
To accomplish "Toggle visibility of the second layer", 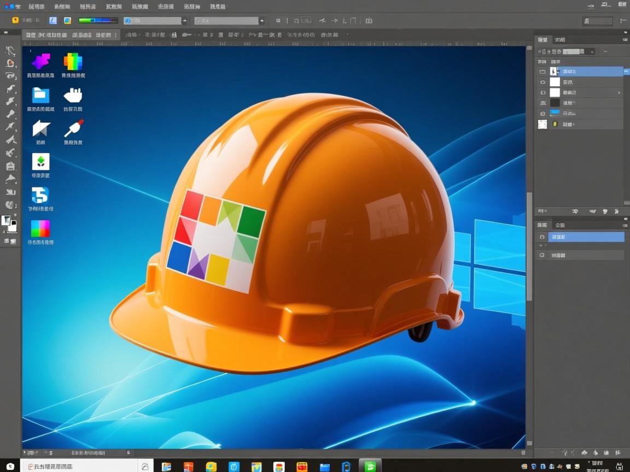I will (x=542, y=82).
